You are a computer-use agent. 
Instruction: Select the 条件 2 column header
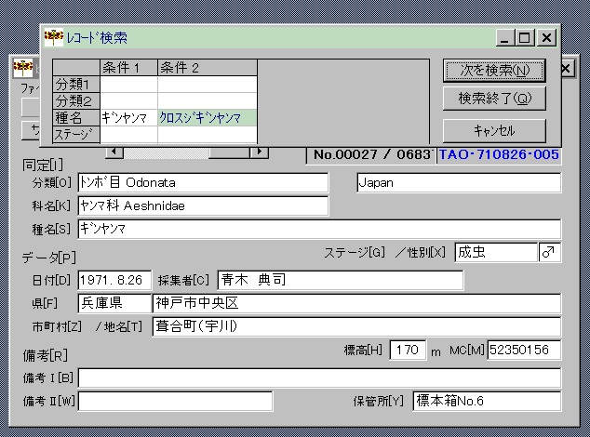[207, 68]
